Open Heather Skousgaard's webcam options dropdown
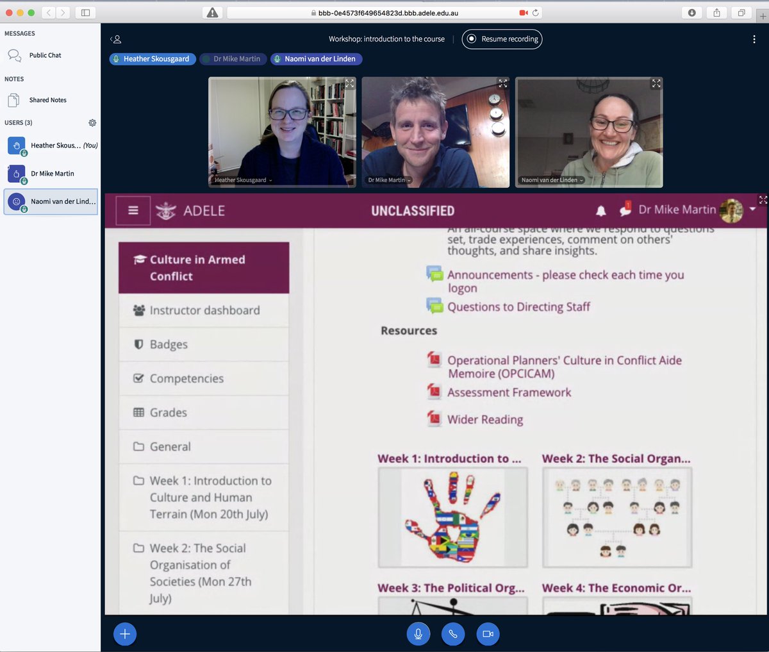Image resolution: width=769 pixels, height=652 pixels. pos(270,181)
